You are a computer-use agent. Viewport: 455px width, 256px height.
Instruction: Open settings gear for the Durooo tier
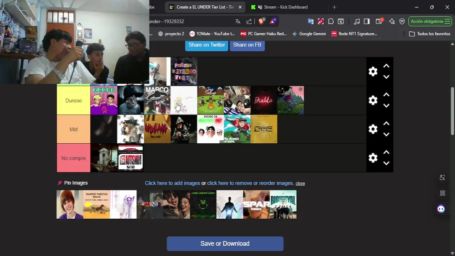[x=373, y=100]
